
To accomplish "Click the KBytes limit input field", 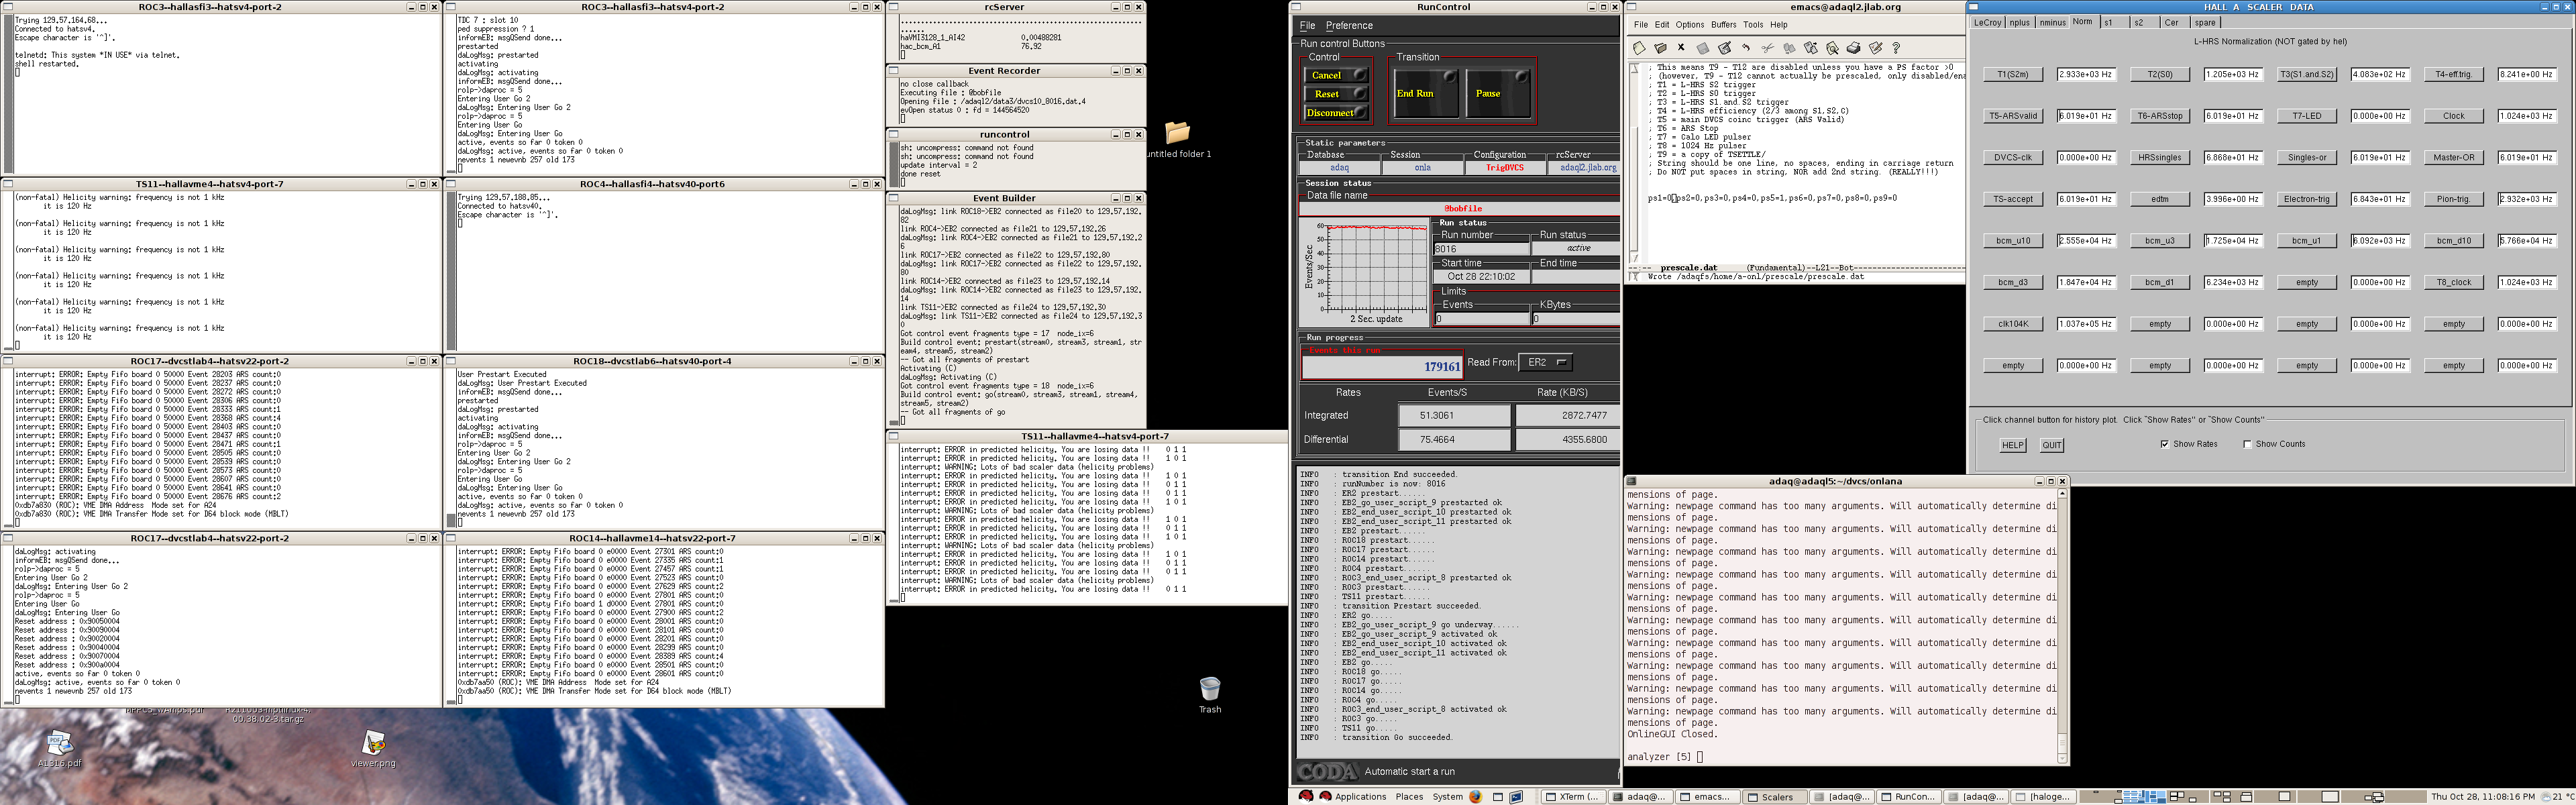I will [x=1575, y=319].
